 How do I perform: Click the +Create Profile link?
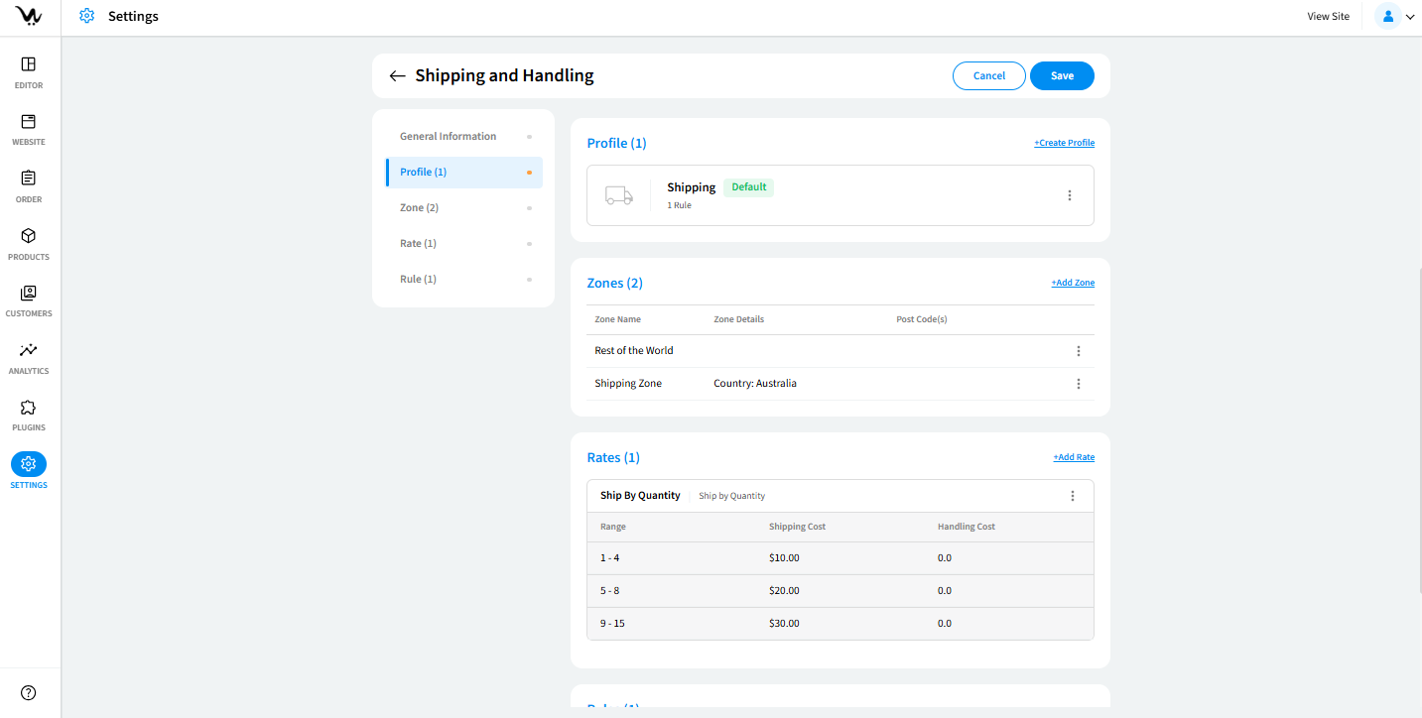1064,144
